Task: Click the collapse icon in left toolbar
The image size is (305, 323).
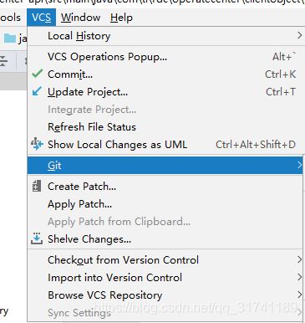Action: point(3,60)
